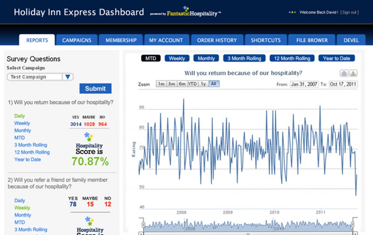Select the YTD zoom range

pyautogui.click(x=192, y=84)
